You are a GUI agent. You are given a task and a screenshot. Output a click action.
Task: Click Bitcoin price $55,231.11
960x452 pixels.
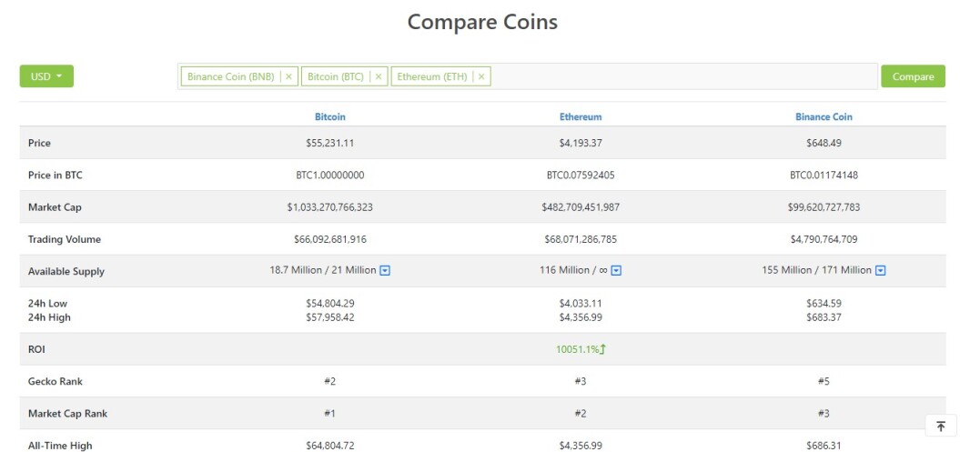tap(330, 143)
